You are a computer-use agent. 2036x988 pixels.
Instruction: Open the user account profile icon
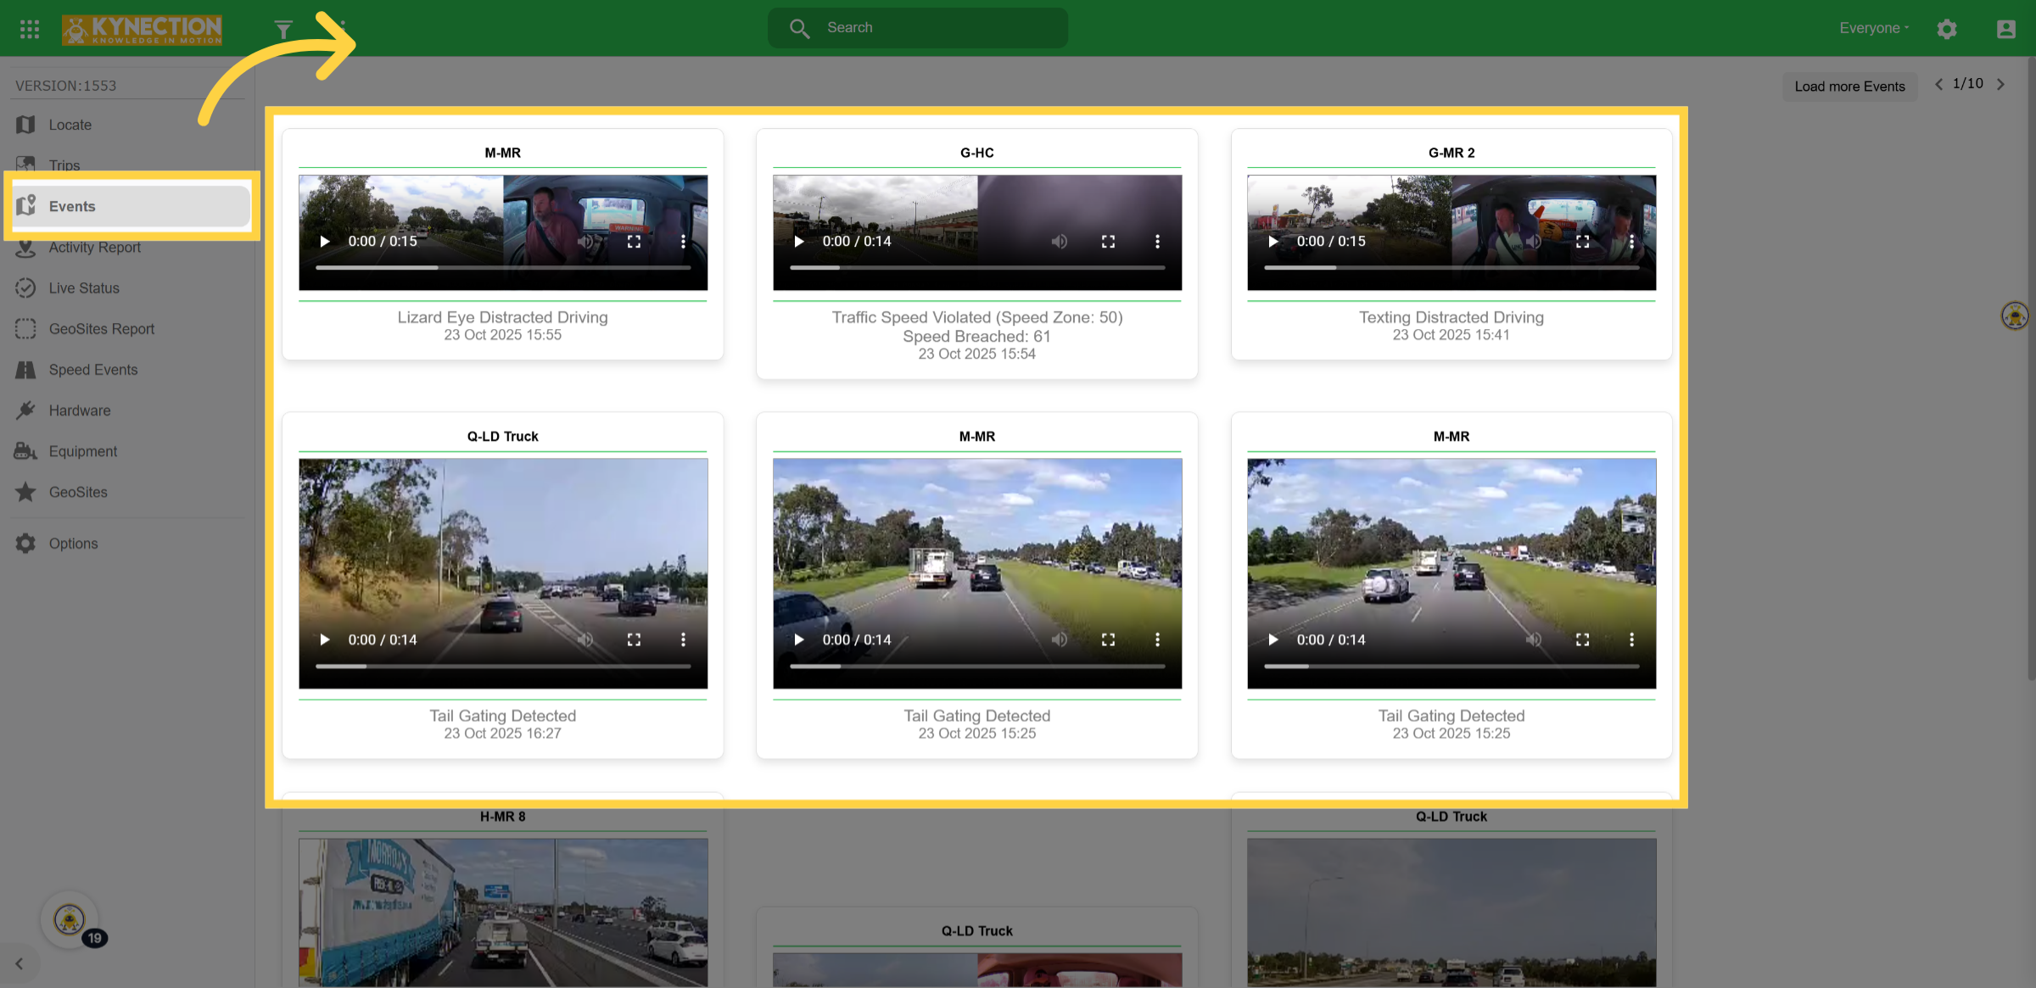(2005, 29)
